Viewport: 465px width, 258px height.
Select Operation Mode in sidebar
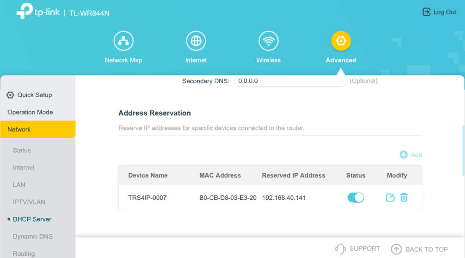(30, 112)
